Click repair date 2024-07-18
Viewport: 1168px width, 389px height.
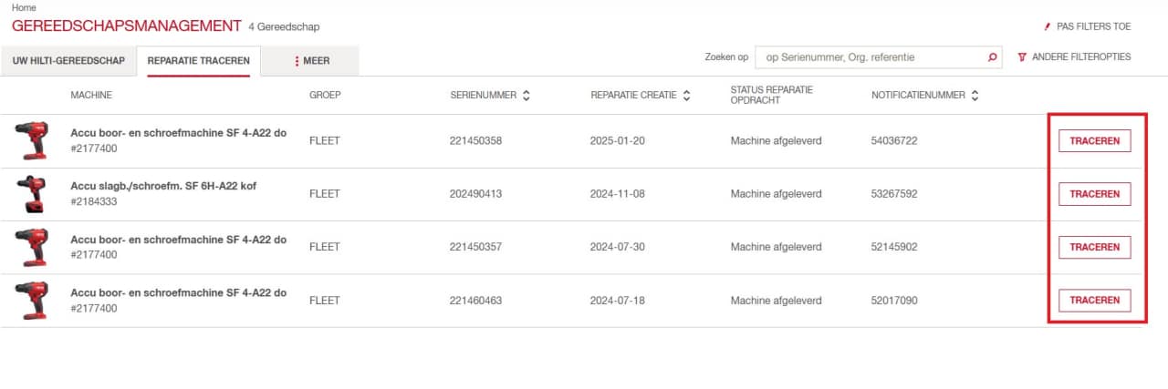pos(616,301)
